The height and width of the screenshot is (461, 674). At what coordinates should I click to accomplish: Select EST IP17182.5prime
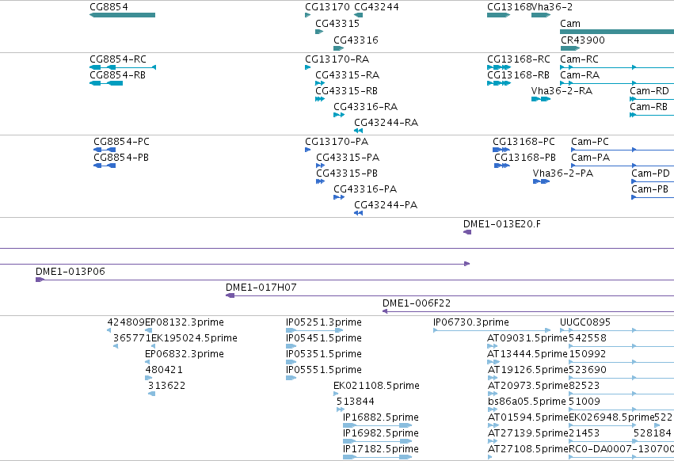coord(381,449)
